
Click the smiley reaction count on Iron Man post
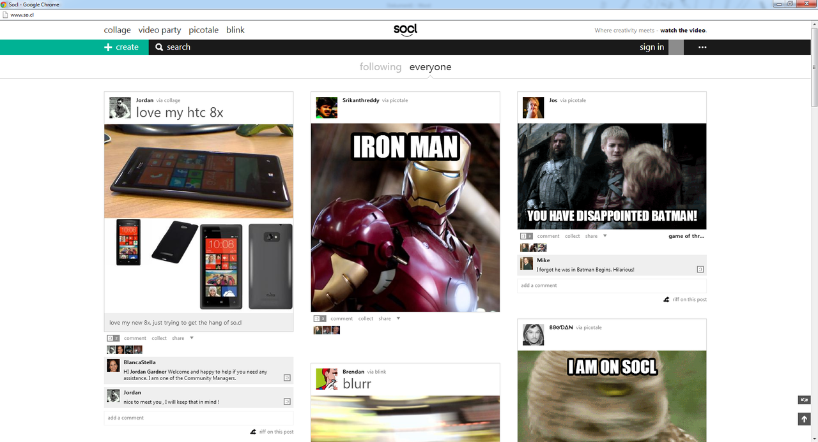pyautogui.click(x=320, y=318)
